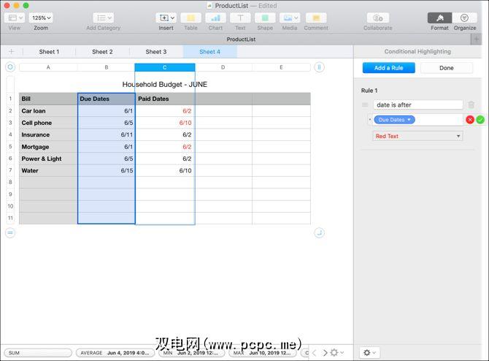Click the AVERAGE status bar pill
The image size is (489, 361).
tap(115, 353)
